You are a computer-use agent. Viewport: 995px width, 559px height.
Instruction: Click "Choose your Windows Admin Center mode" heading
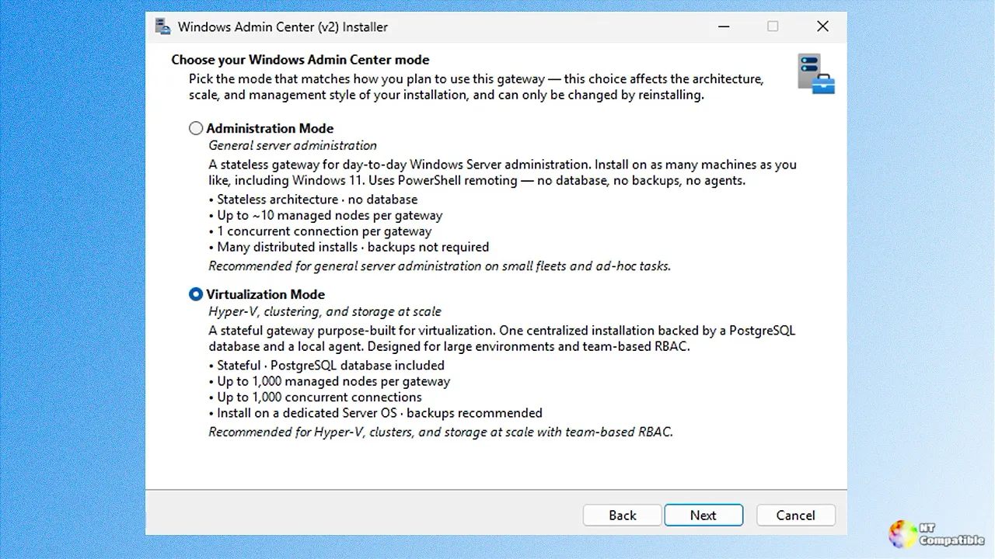coord(300,60)
